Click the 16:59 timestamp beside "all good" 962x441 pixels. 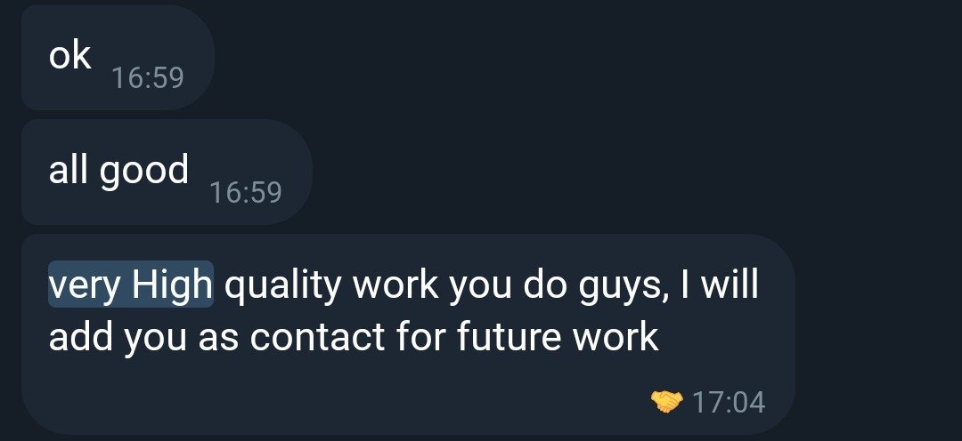click(x=246, y=192)
